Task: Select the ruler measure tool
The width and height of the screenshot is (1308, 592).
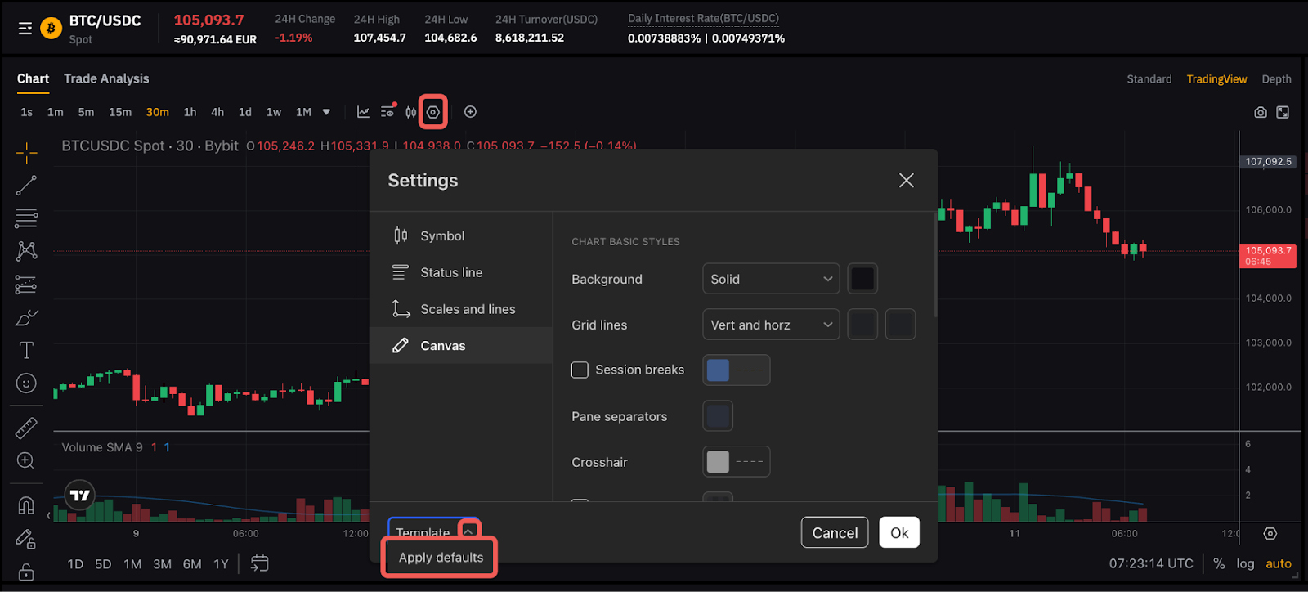Action: (x=26, y=428)
